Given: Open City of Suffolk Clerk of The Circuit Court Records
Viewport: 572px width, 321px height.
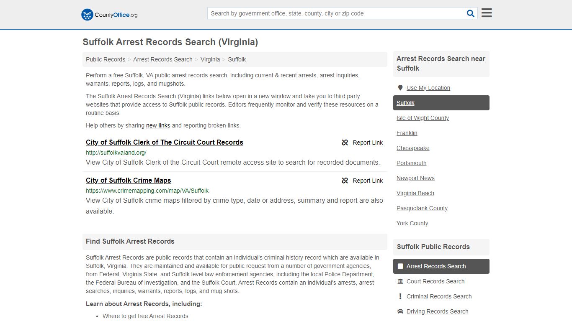Looking at the screenshot, I should 165,142.
